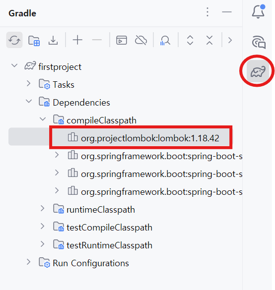Show more toolbar actions chevron
The image size is (275, 290).
(x=230, y=40)
